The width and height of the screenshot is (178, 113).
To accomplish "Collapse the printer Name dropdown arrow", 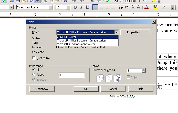I will 117,33.
